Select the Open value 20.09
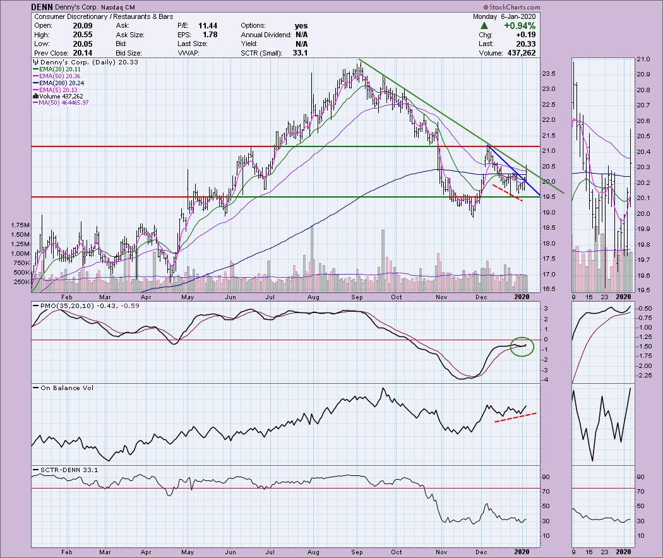 (x=83, y=26)
